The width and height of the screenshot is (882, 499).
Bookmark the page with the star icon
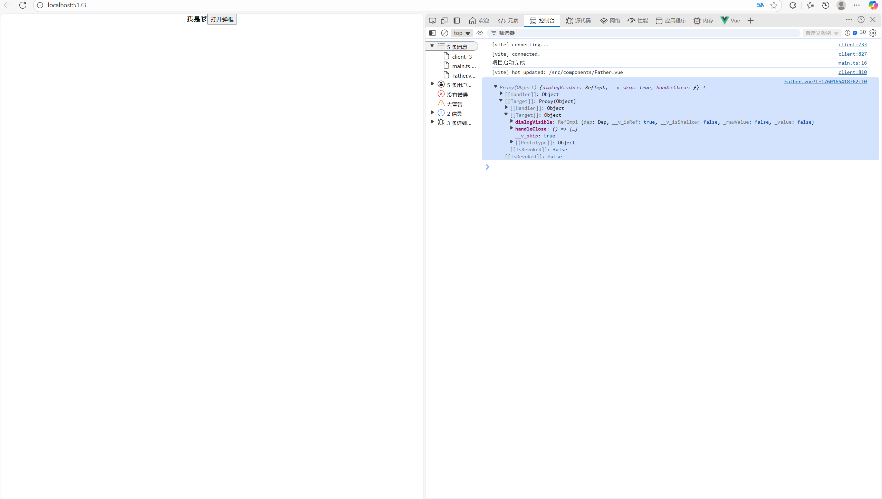[x=774, y=5]
